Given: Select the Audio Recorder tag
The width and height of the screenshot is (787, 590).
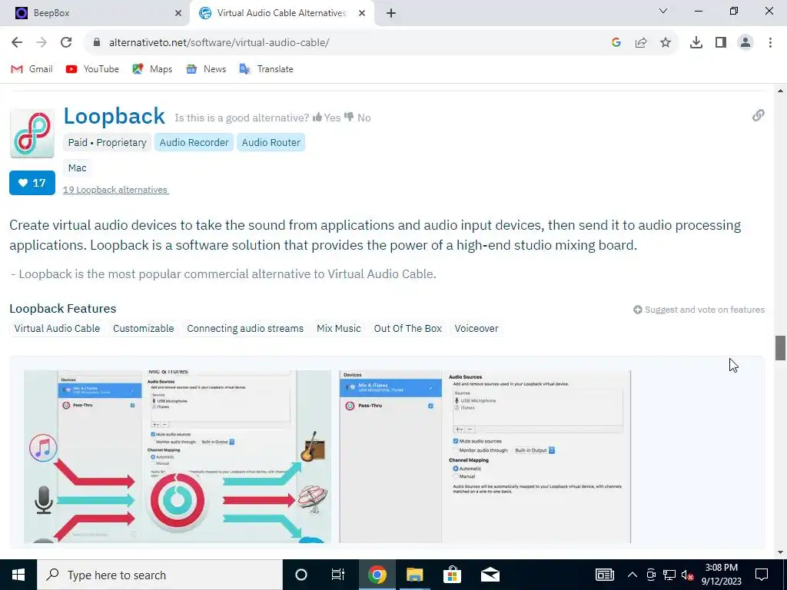Looking at the screenshot, I should click(194, 142).
